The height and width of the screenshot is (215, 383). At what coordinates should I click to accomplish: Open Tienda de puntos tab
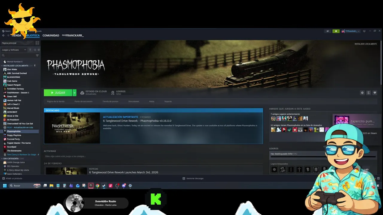pos(110,102)
